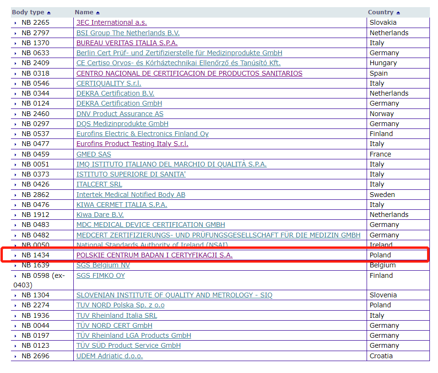Image resolution: width=438 pixels, height=373 pixels.
Task: Expand row arrow for NB 2265
Action: tap(15, 23)
